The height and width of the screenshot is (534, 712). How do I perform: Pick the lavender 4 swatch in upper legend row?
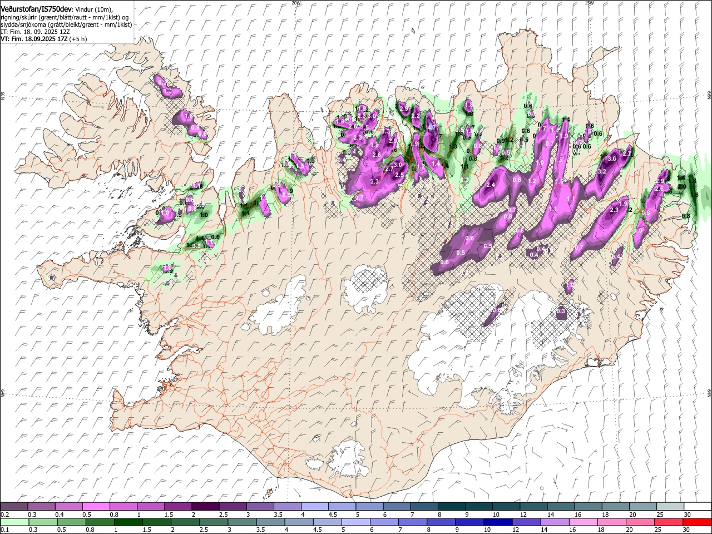[314, 506]
